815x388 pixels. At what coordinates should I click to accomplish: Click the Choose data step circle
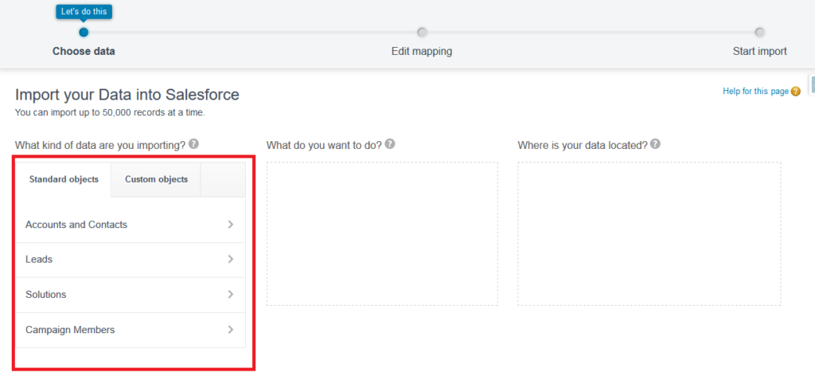(84, 32)
